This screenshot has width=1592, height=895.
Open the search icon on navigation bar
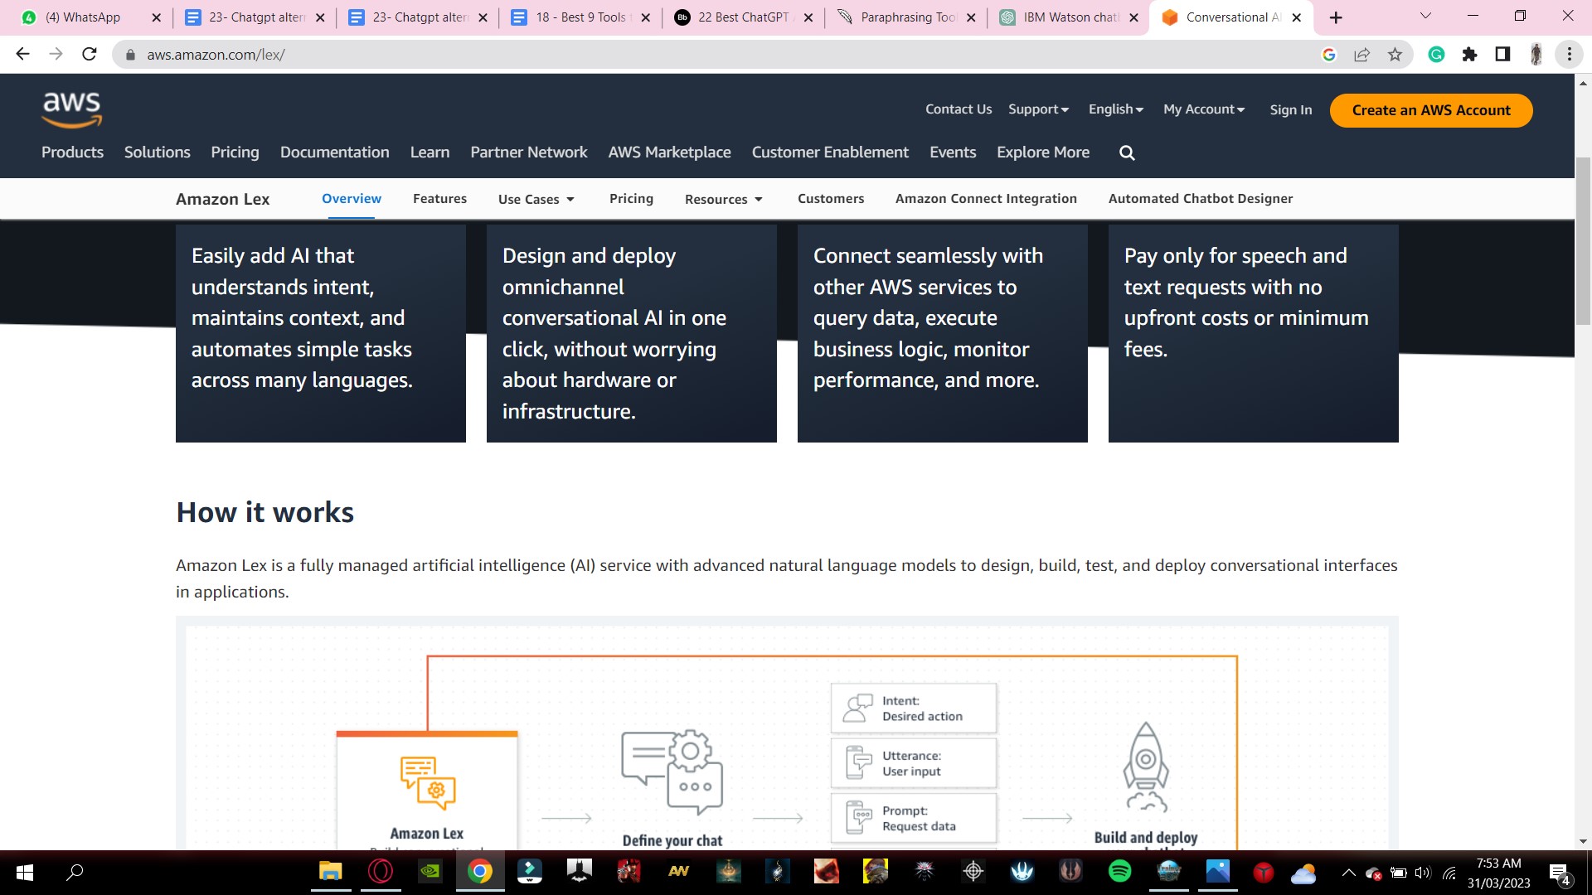tap(1128, 152)
